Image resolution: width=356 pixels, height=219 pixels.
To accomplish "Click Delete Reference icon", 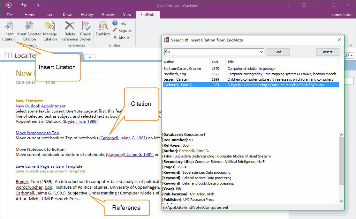I will tap(70, 31).
